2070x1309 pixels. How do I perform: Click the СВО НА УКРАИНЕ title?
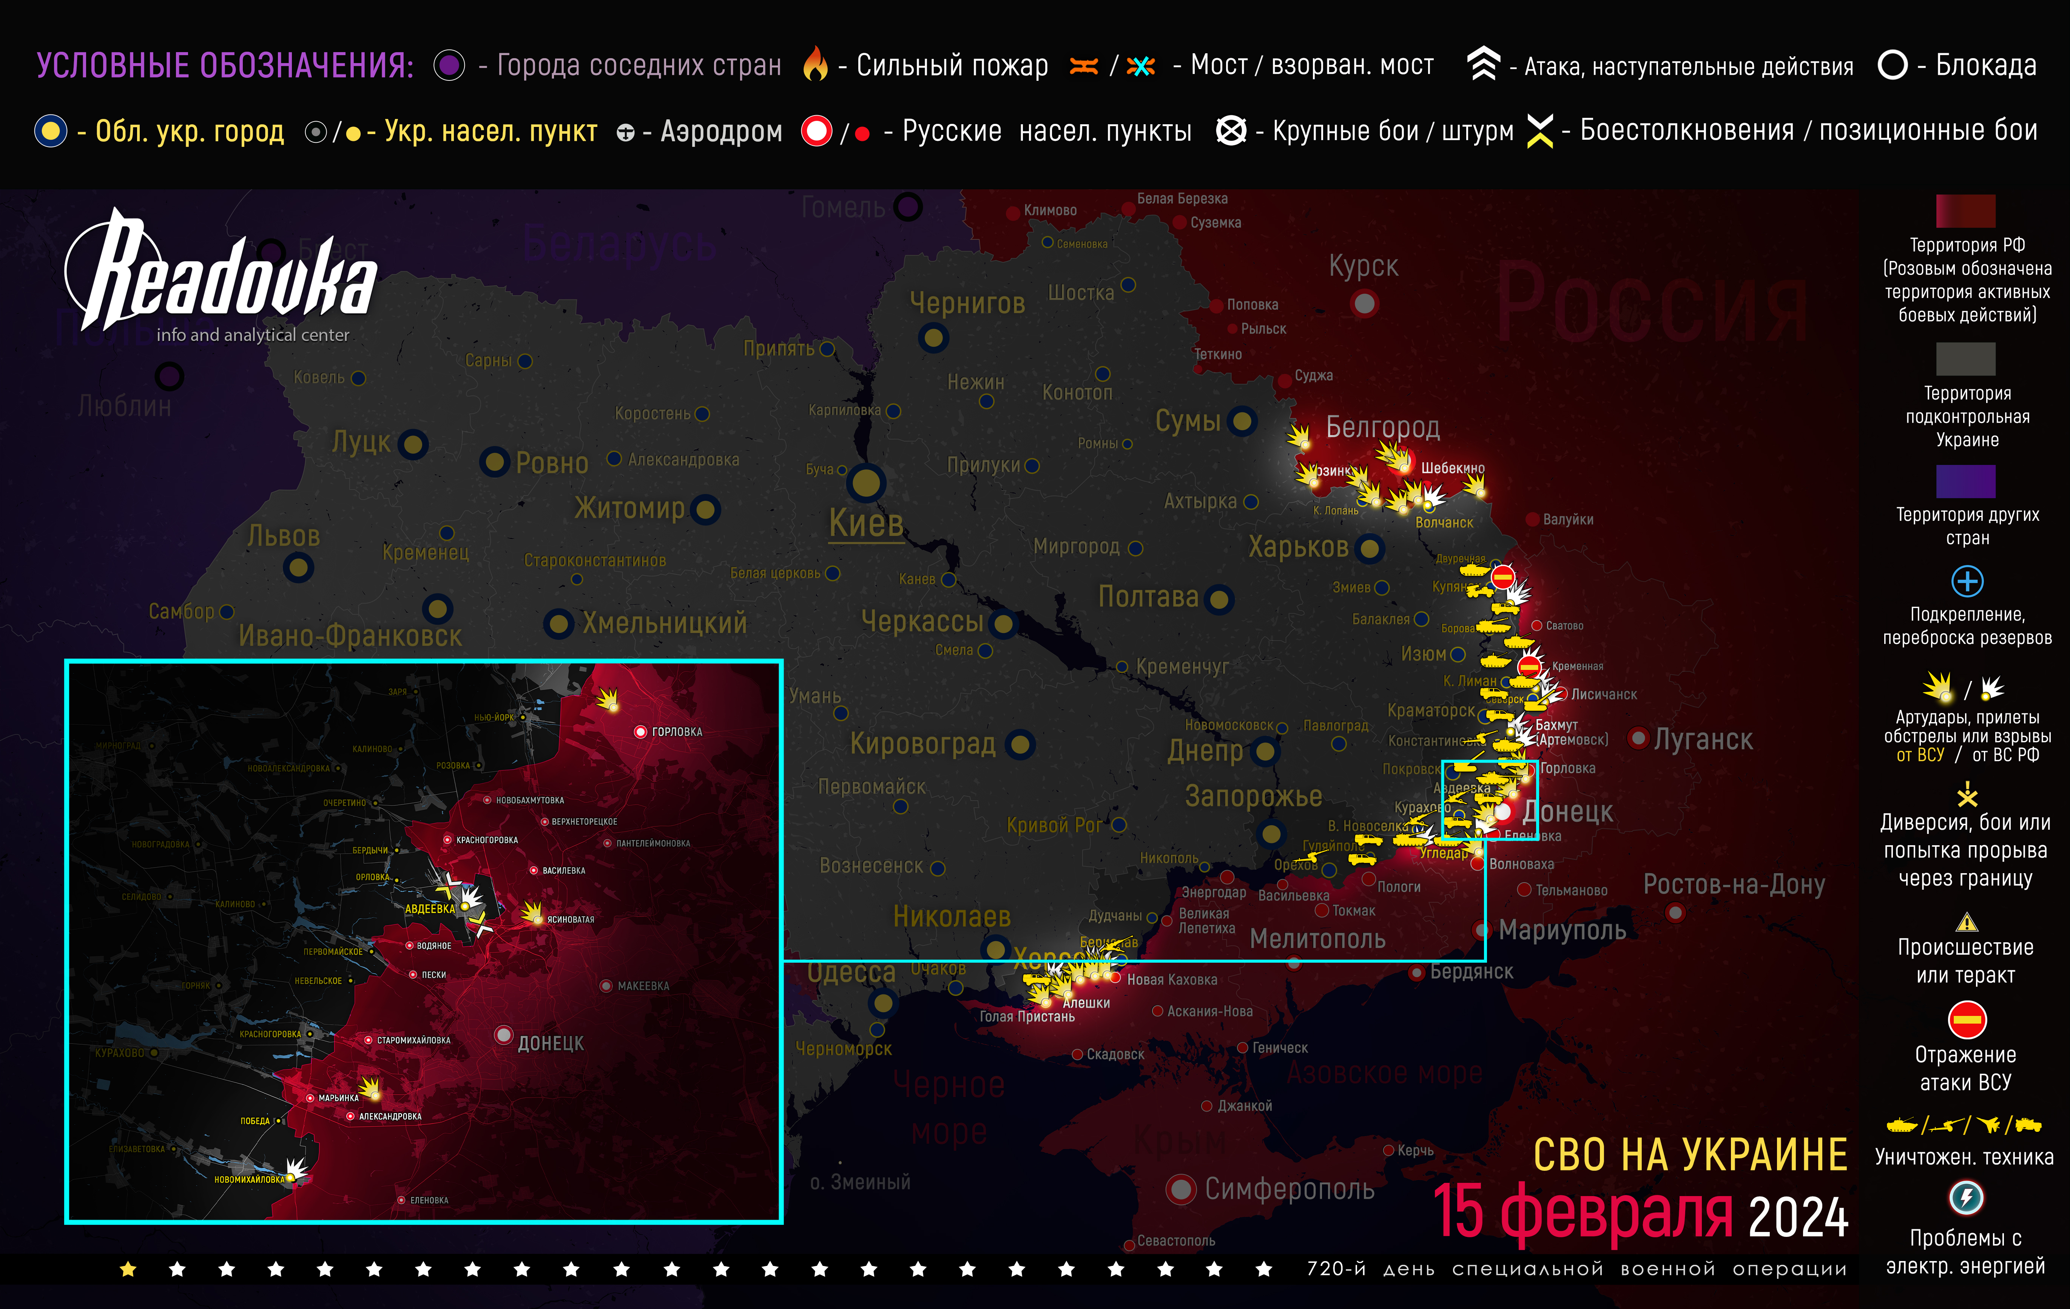click(1690, 1155)
